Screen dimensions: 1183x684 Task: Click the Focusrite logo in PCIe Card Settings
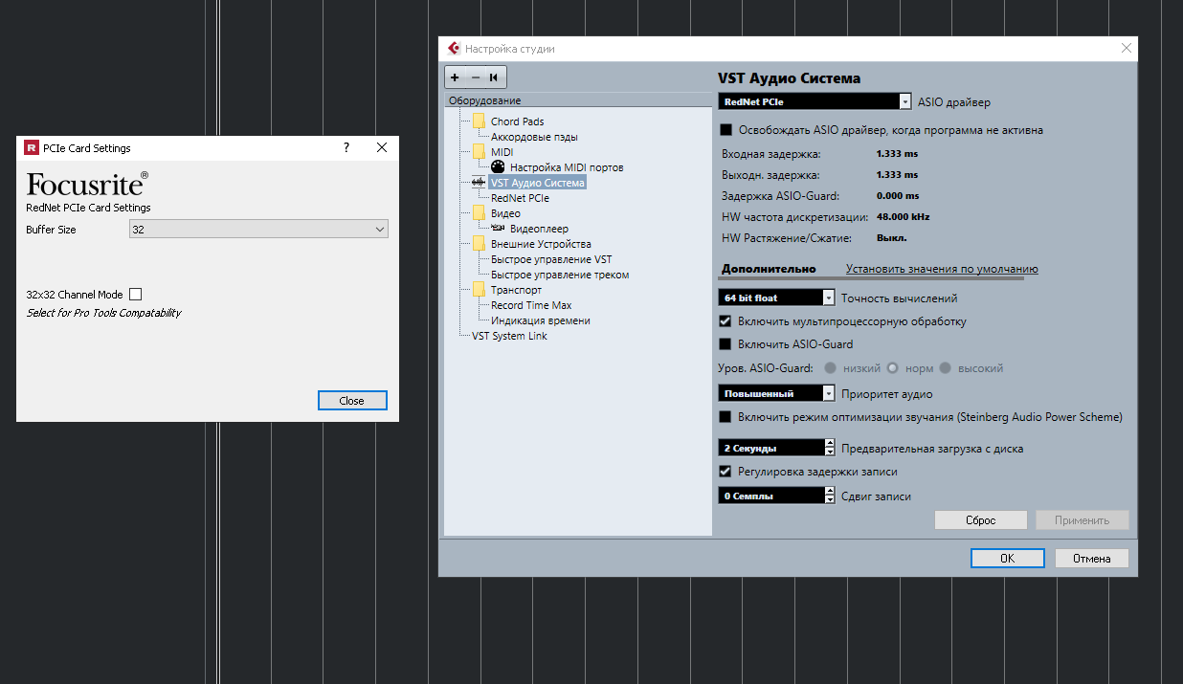coord(87,183)
